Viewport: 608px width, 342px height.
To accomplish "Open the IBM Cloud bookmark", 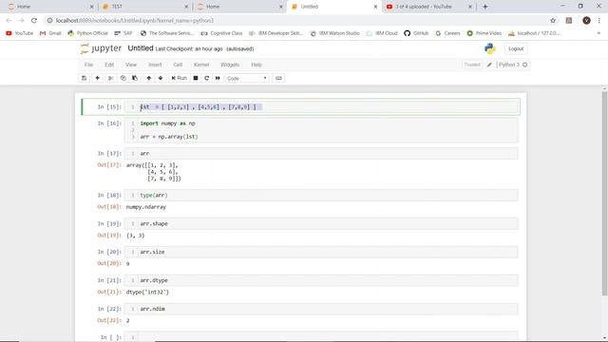I will (382, 33).
